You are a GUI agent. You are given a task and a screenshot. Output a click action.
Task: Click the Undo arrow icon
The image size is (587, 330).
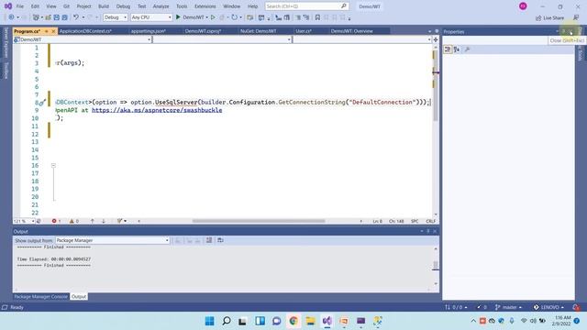76,17
